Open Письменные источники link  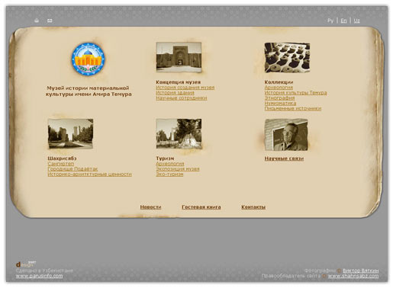(x=293, y=108)
